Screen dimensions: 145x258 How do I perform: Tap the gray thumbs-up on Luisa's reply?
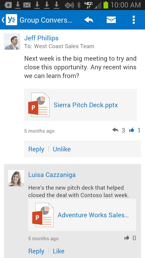pos(127,238)
